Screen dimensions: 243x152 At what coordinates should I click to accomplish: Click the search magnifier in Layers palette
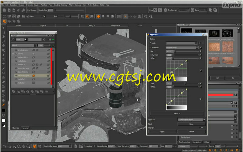(13, 40)
